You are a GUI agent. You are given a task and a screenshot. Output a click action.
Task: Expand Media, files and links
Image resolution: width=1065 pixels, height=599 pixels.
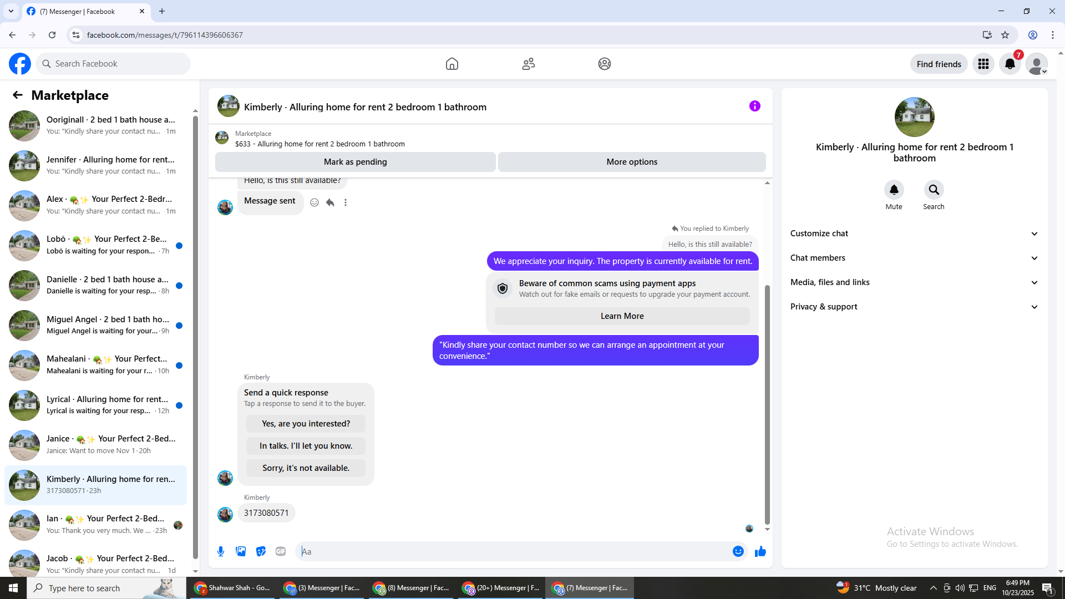tap(914, 282)
